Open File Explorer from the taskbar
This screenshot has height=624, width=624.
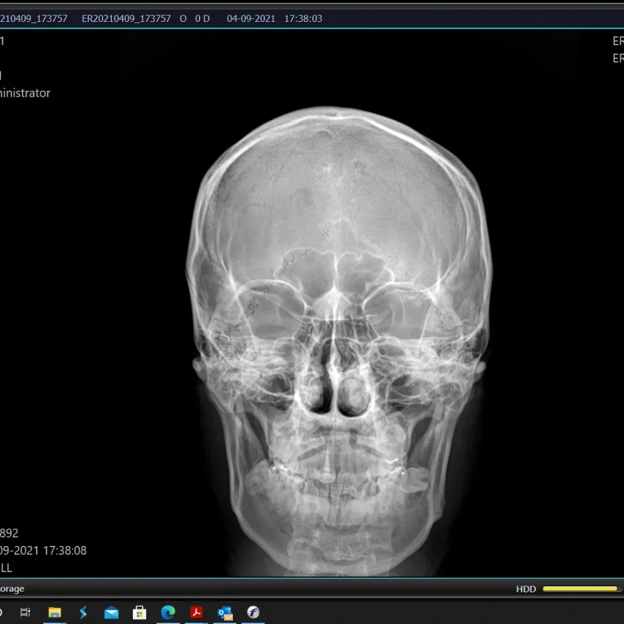coord(55,612)
